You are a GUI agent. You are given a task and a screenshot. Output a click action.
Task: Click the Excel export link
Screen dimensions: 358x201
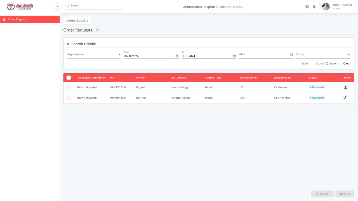pos(305,64)
